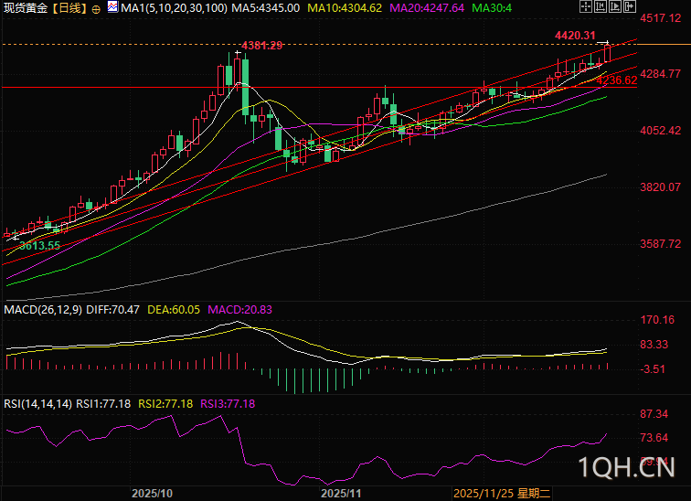Open the MA indicator chart icon
The height and width of the screenshot is (501, 691).
[112, 6]
